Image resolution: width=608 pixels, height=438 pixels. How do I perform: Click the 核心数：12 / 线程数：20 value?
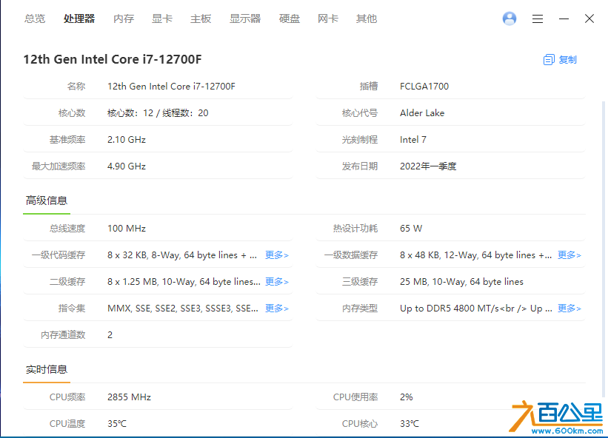pos(158,113)
